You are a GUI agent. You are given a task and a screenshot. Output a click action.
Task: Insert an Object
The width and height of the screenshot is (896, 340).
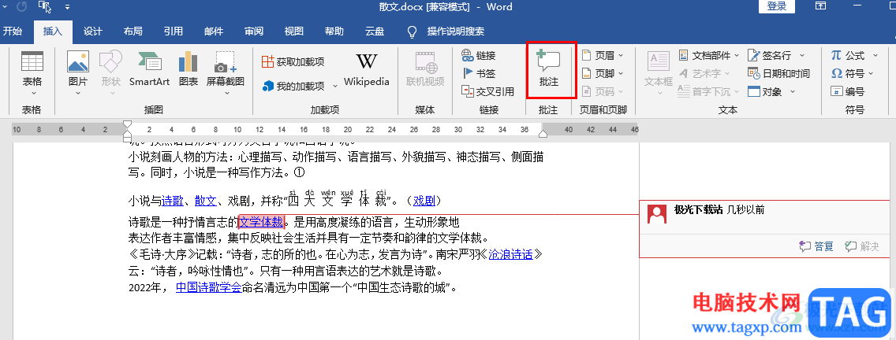(766, 91)
